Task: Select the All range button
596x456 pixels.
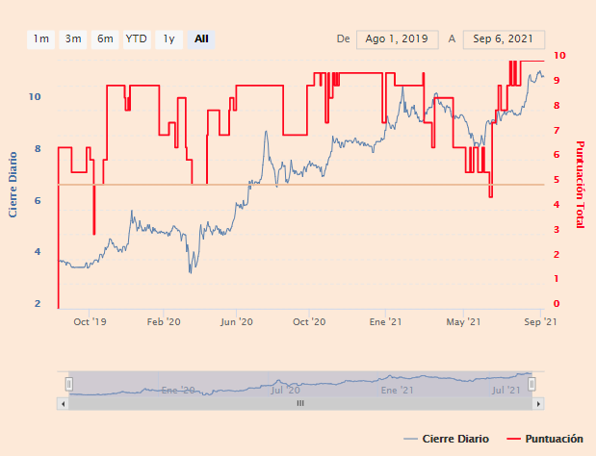Action: [201, 39]
